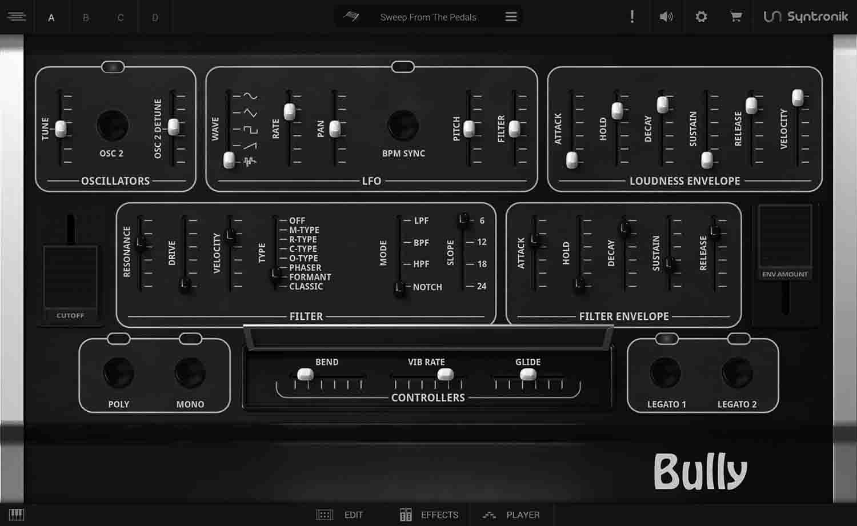Switch to part C tab
The image size is (857, 526).
121,18
